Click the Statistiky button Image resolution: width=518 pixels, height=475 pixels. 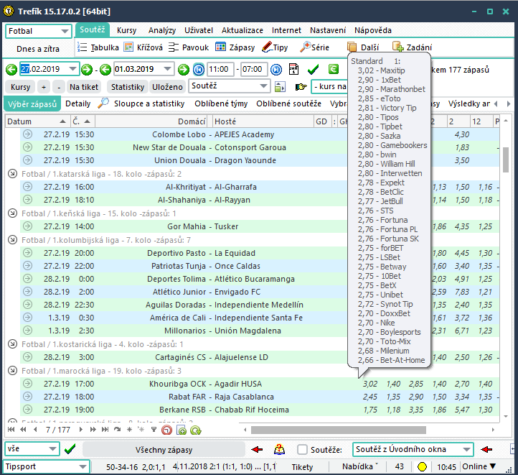[128, 87]
